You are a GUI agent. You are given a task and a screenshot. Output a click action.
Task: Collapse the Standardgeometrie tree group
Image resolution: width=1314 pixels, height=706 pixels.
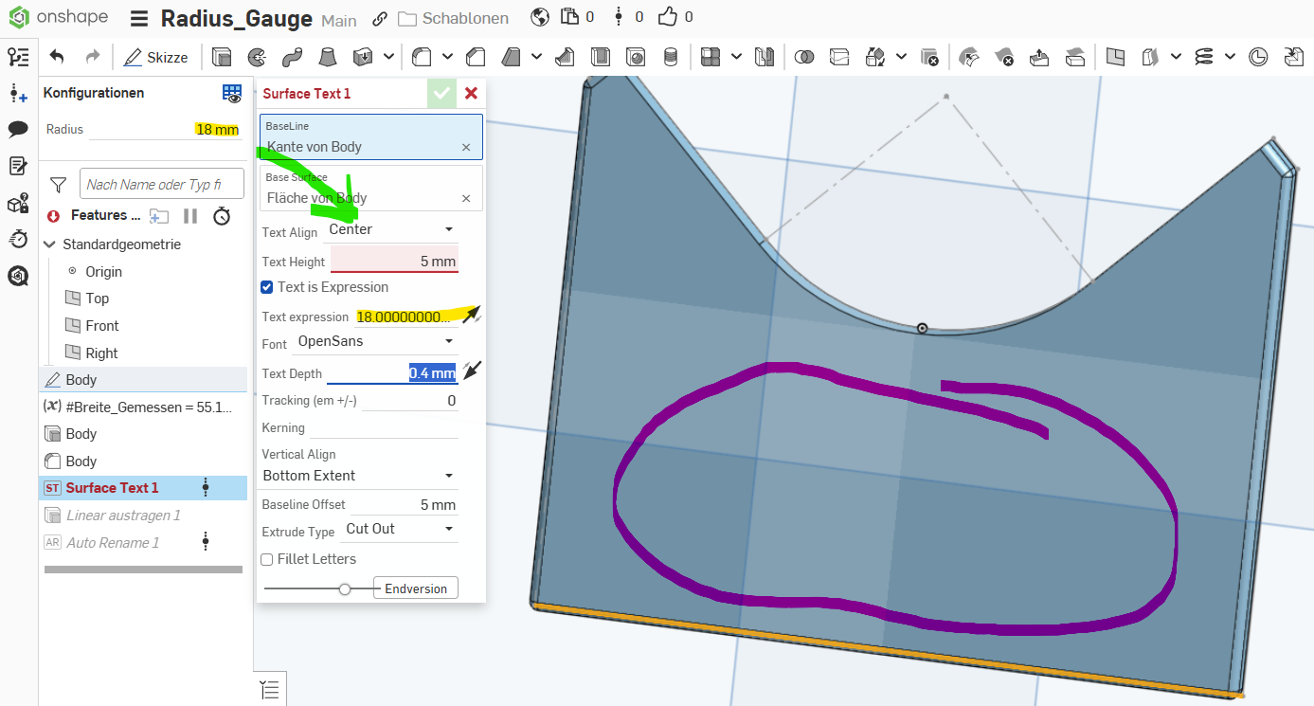pyautogui.click(x=49, y=244)
